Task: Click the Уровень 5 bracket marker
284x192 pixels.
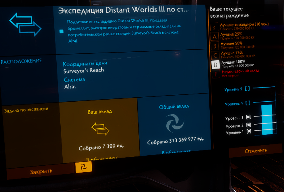Action: pyautogui.click(x=247, y=88)
